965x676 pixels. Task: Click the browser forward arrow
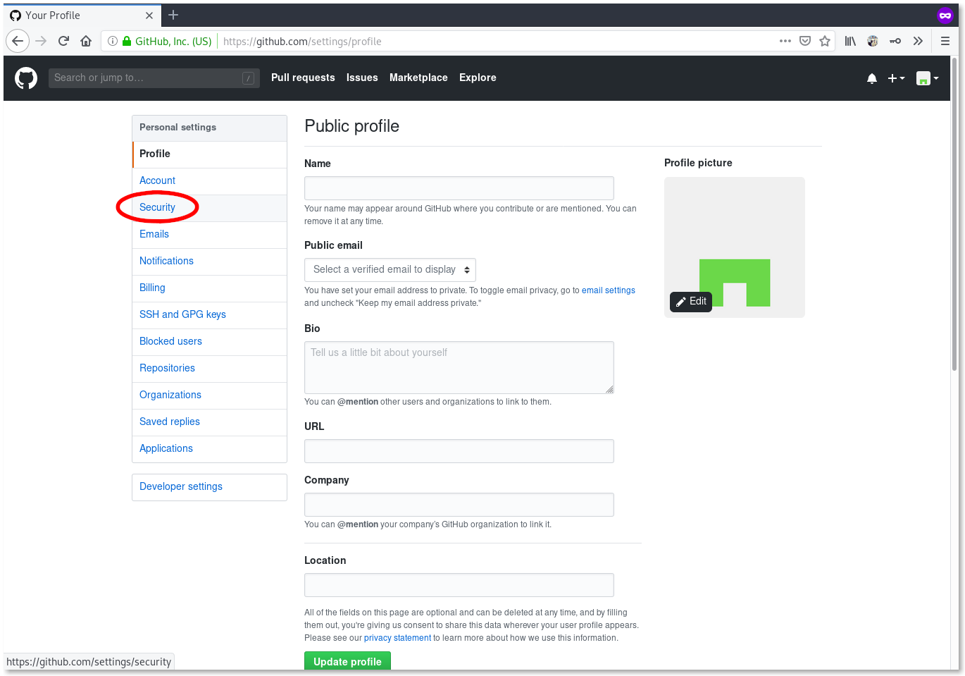[42, 41]
